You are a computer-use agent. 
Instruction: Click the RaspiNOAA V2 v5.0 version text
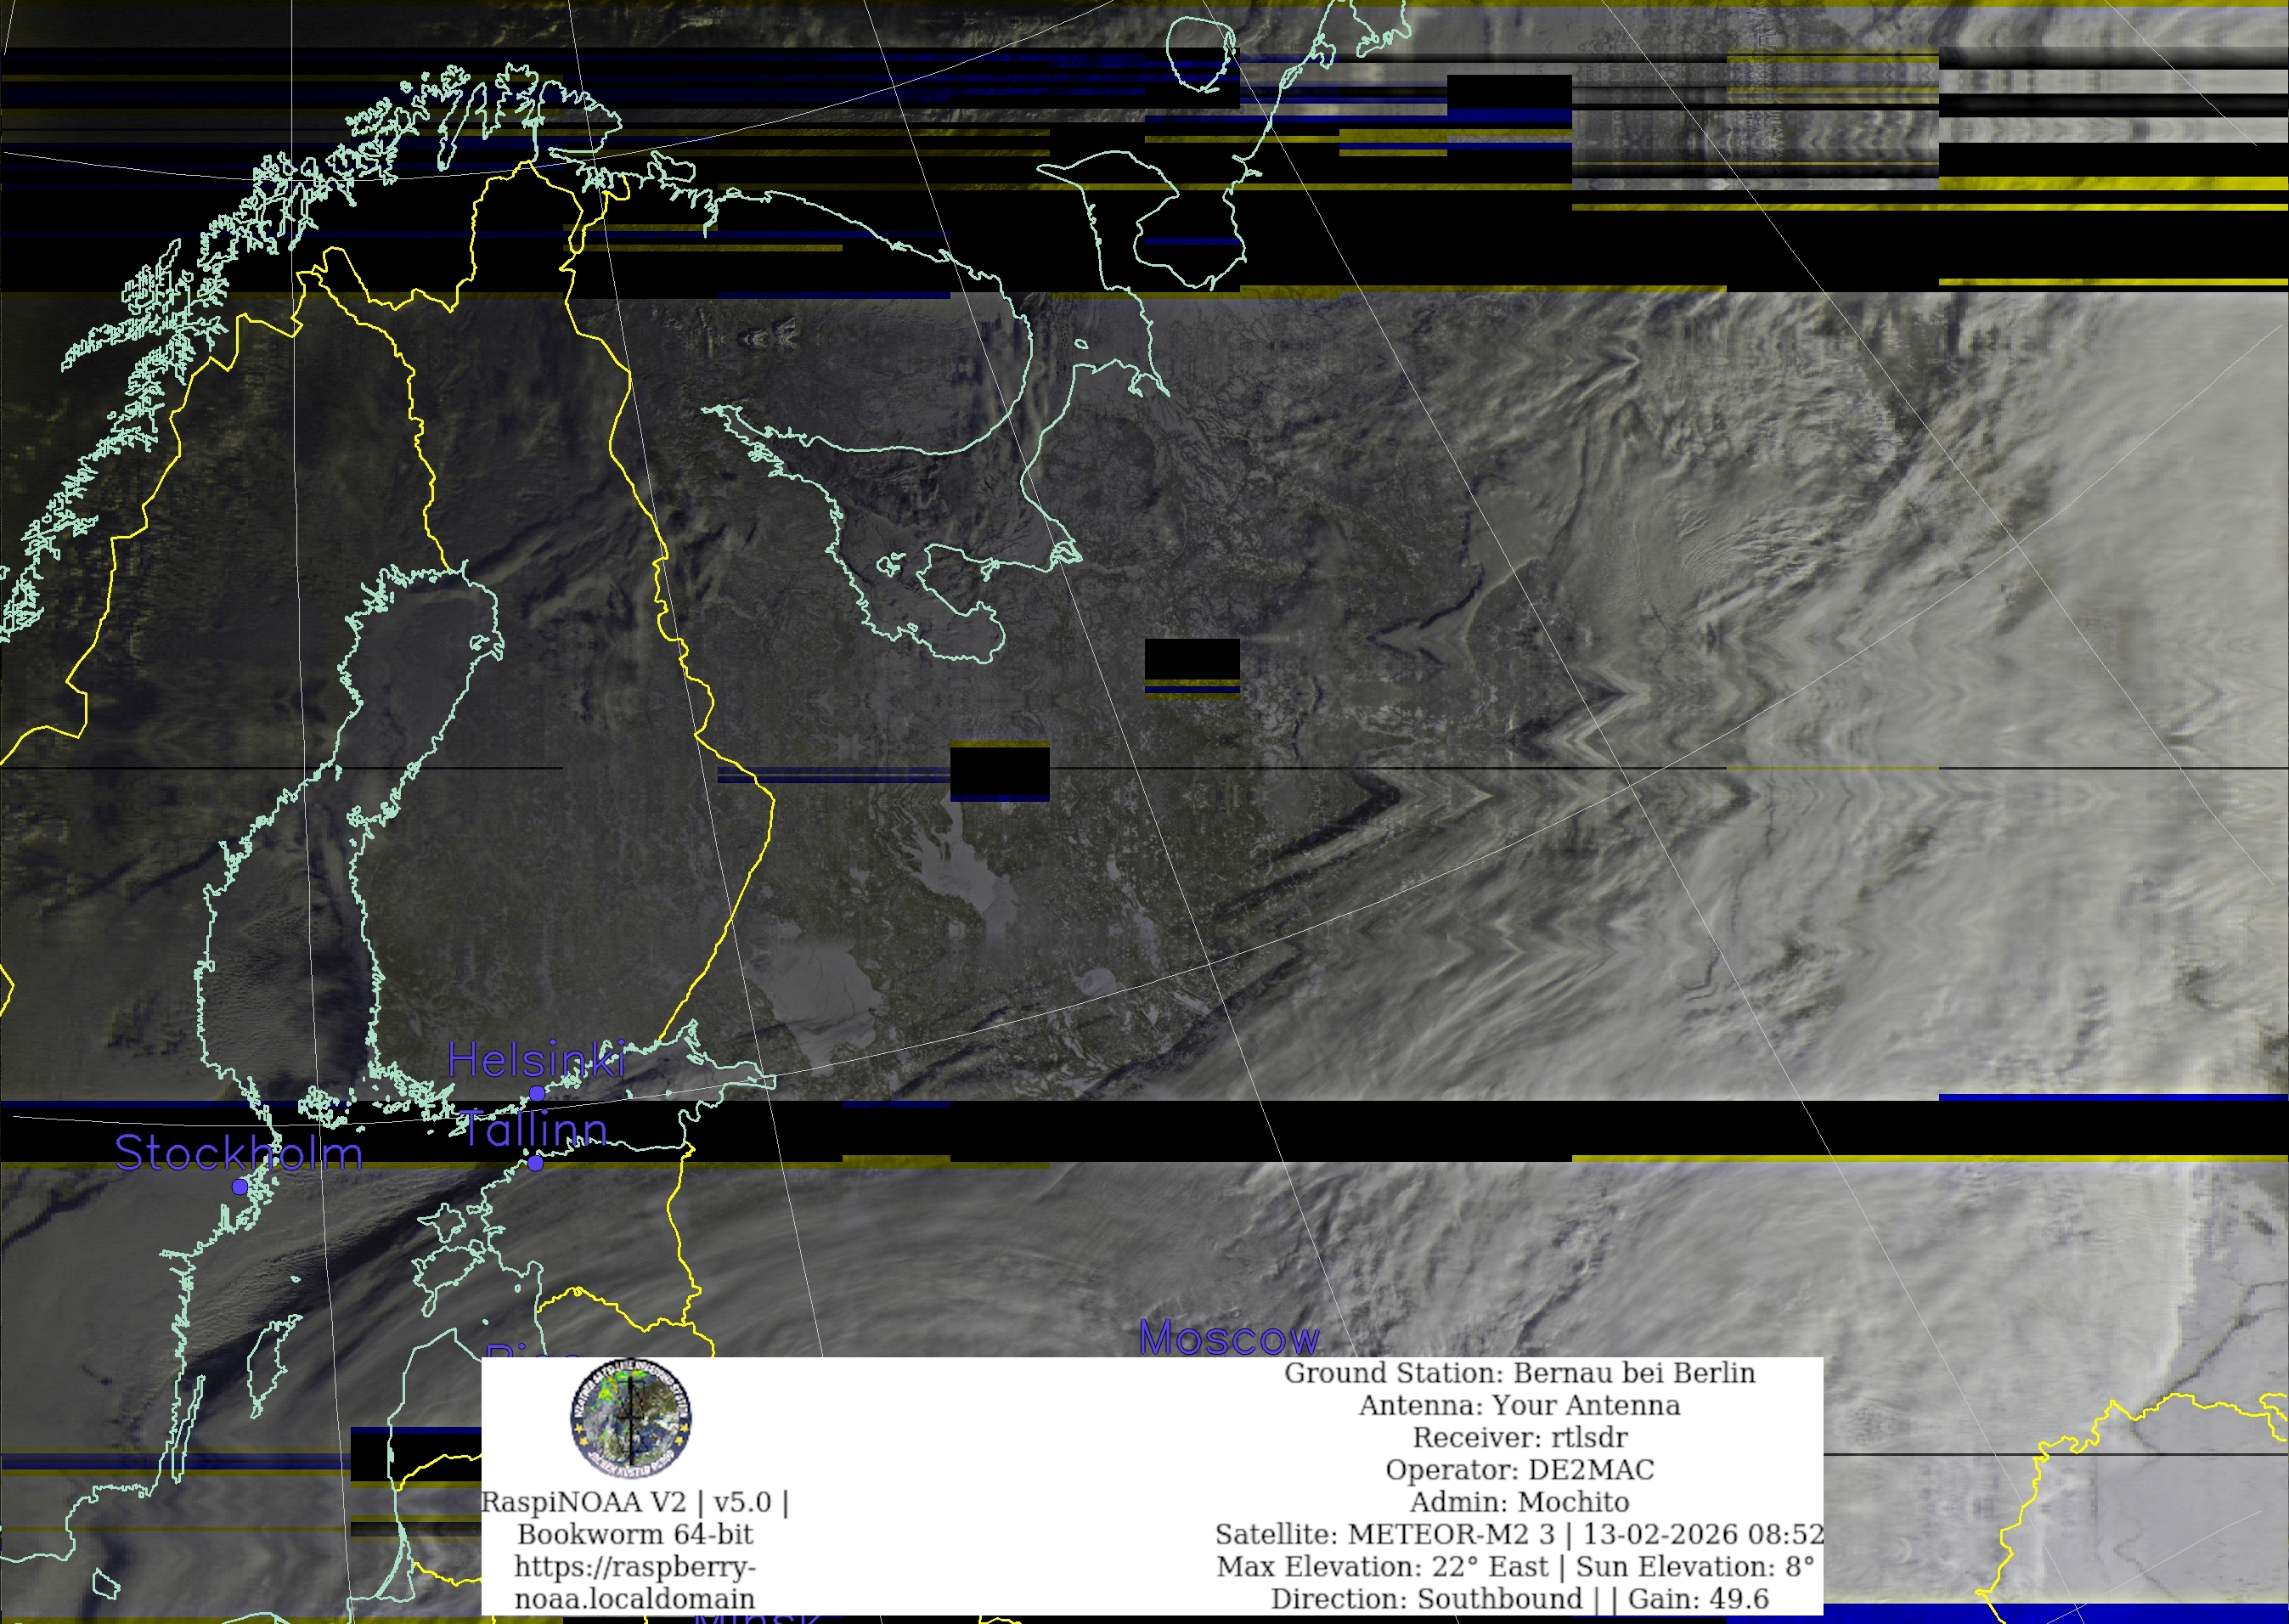tap(635, 1502)
